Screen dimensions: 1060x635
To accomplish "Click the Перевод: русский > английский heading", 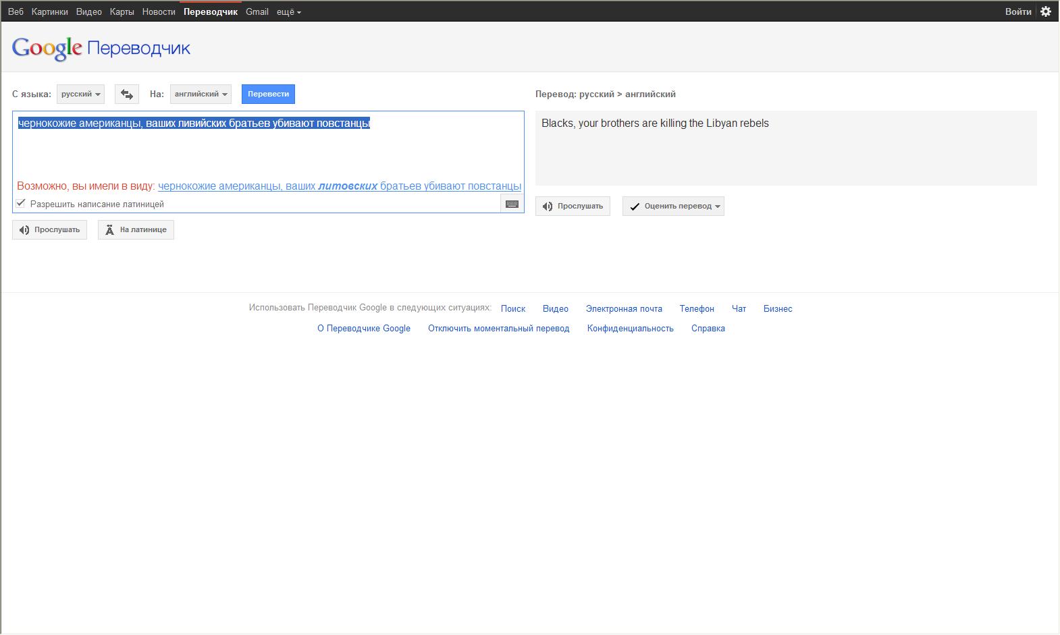I will [606, 94].
